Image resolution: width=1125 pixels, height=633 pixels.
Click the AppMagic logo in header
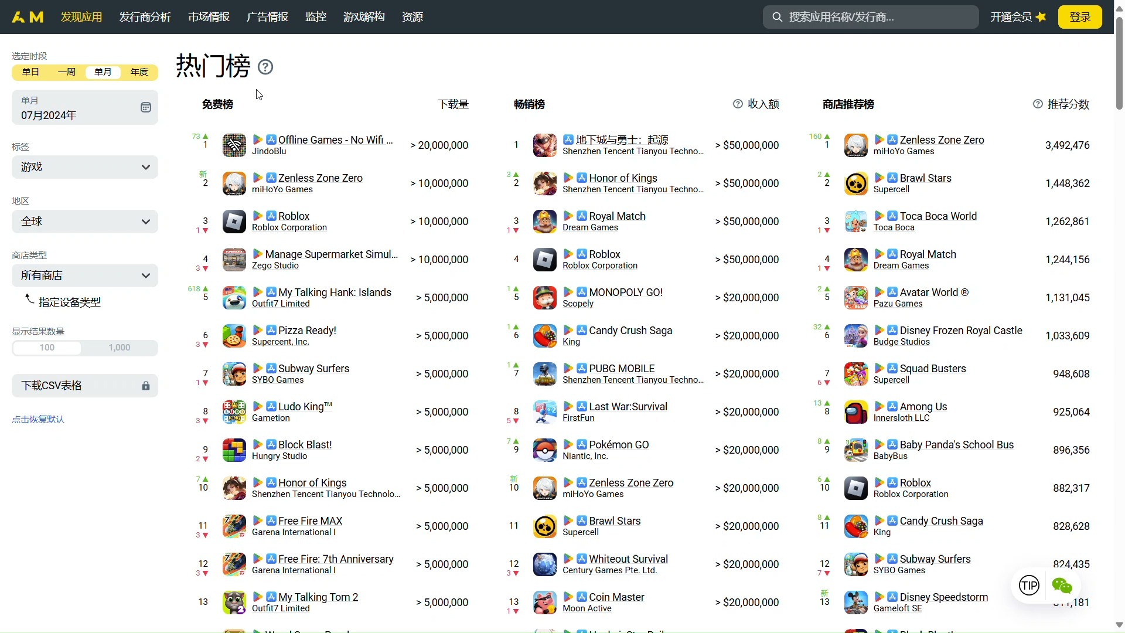coord(28,17)
